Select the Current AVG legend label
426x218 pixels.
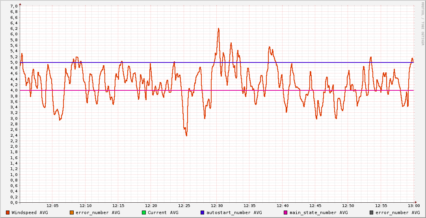pos(163,213)
